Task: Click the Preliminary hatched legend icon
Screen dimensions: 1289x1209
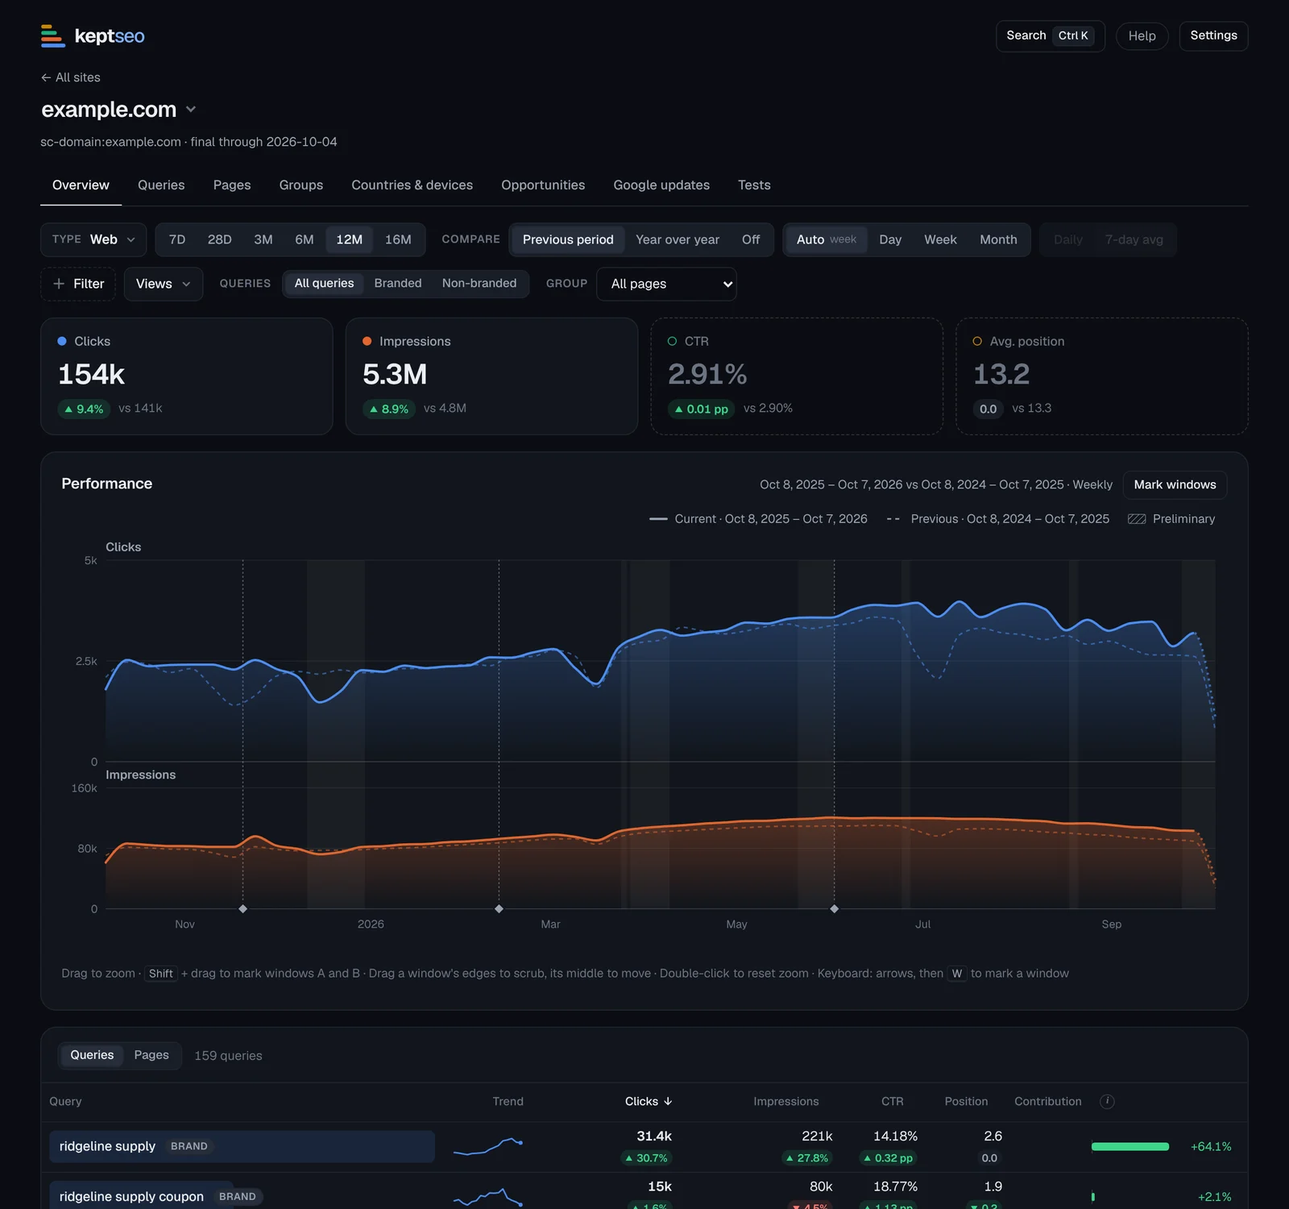Action: coord(1137,519)
